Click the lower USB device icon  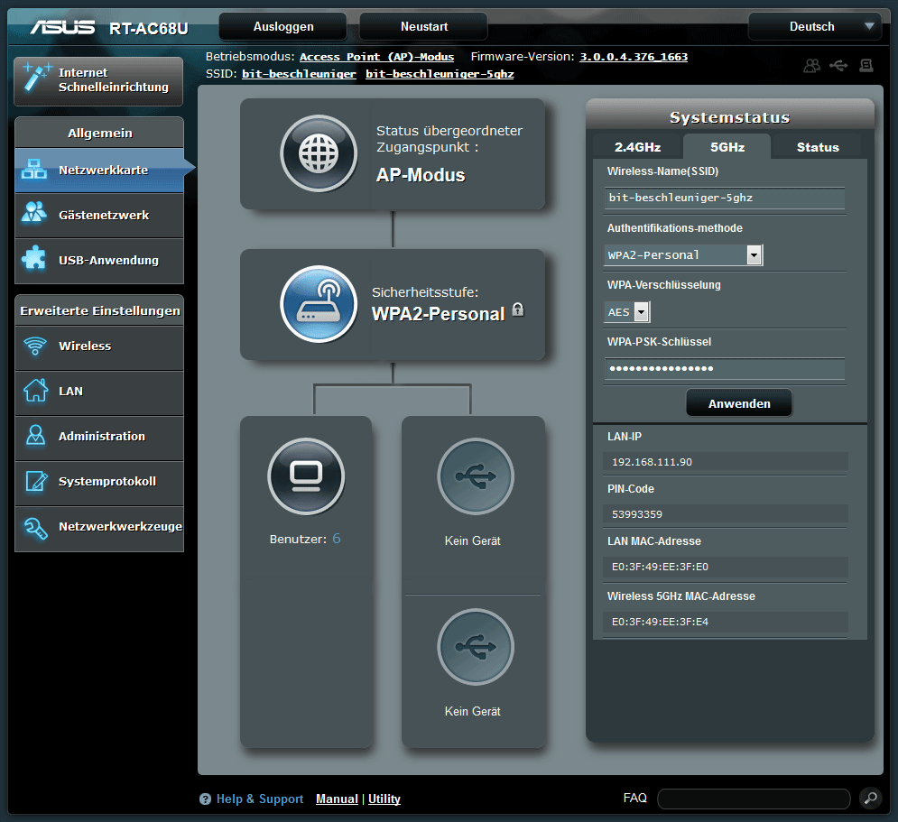coord(475,647)
